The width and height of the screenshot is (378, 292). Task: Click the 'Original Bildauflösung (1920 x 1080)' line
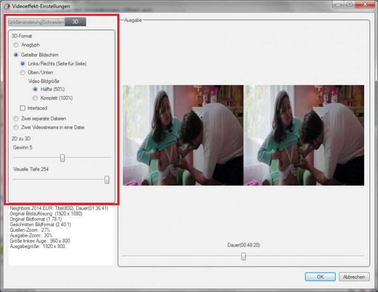coord(46,214)
